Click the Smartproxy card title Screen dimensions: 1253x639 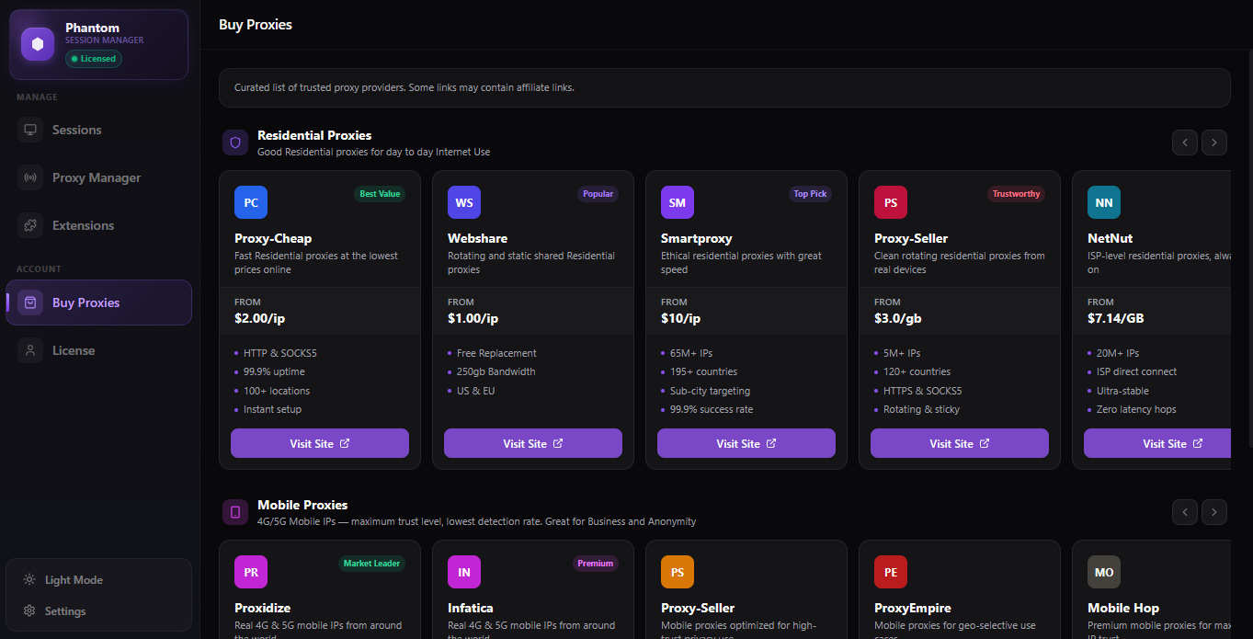[x=697, y=238]
